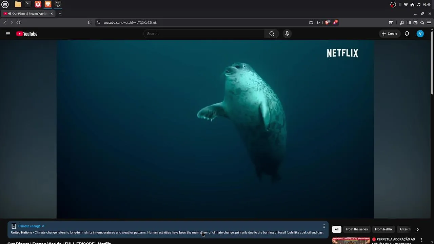This screenshot has height=244, width=434.
Task: Click the seal video player to pause
Action: point(215,129)
